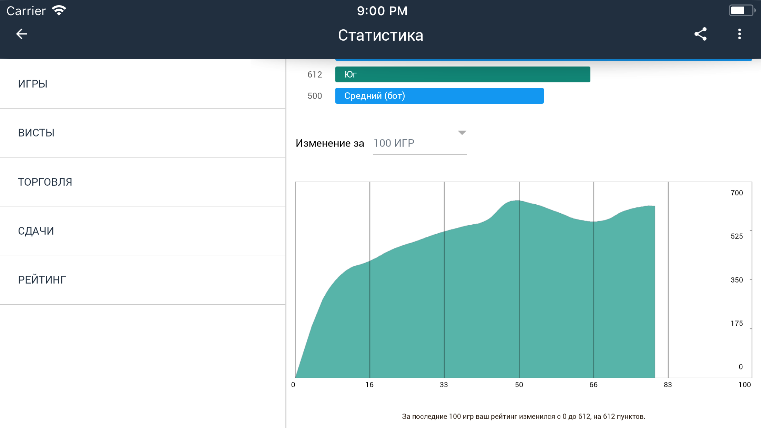Image resolution: width=761 pixels, height=428 pixels.
Task: Expand the dropdown arrow next to 100 ИГР
Action: pos(462,133)
